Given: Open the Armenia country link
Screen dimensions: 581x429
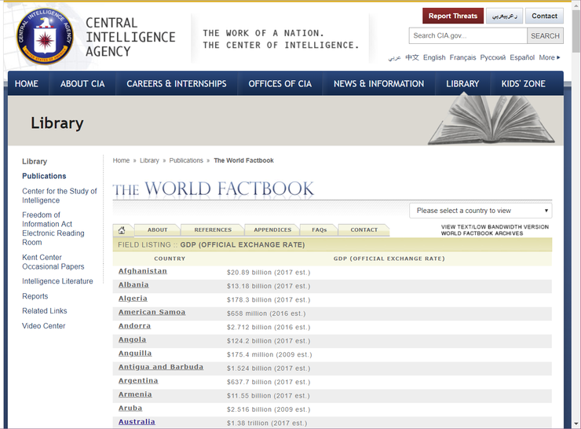Looking at the screenshot, I should [x=135, y=394].
